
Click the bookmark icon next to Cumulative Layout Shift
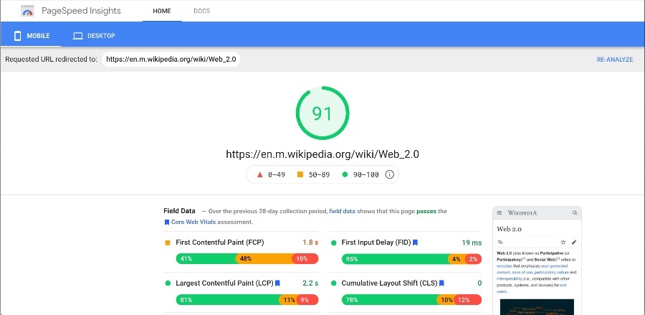441,283
